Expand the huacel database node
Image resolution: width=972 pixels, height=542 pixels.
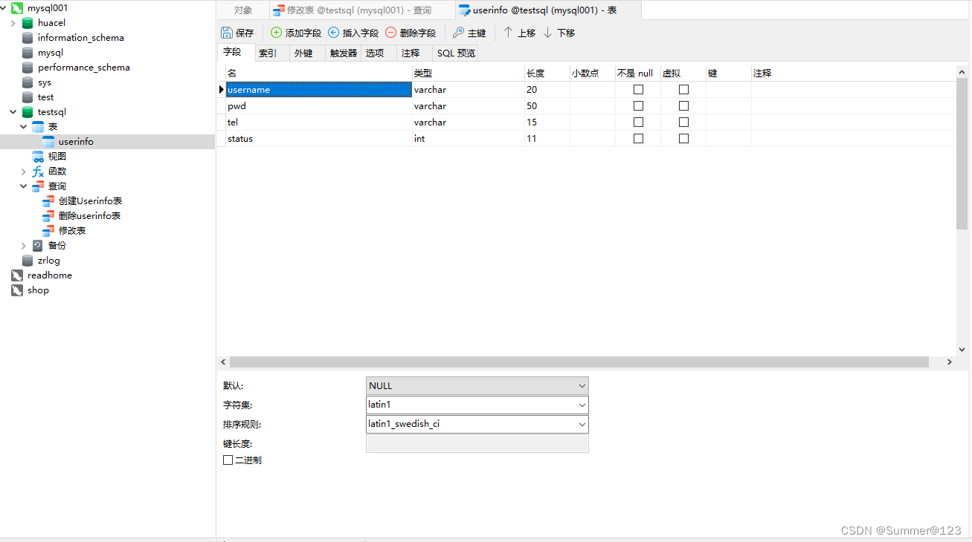click(13, 22)
